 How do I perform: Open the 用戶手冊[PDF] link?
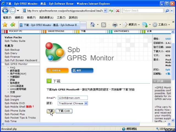point(18,74)
